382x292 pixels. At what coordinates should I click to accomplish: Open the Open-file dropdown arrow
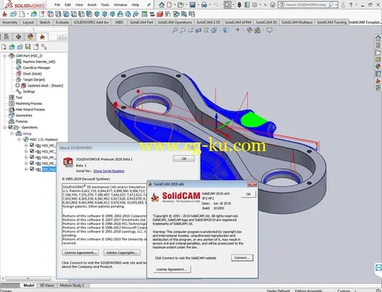click(187, 4)
